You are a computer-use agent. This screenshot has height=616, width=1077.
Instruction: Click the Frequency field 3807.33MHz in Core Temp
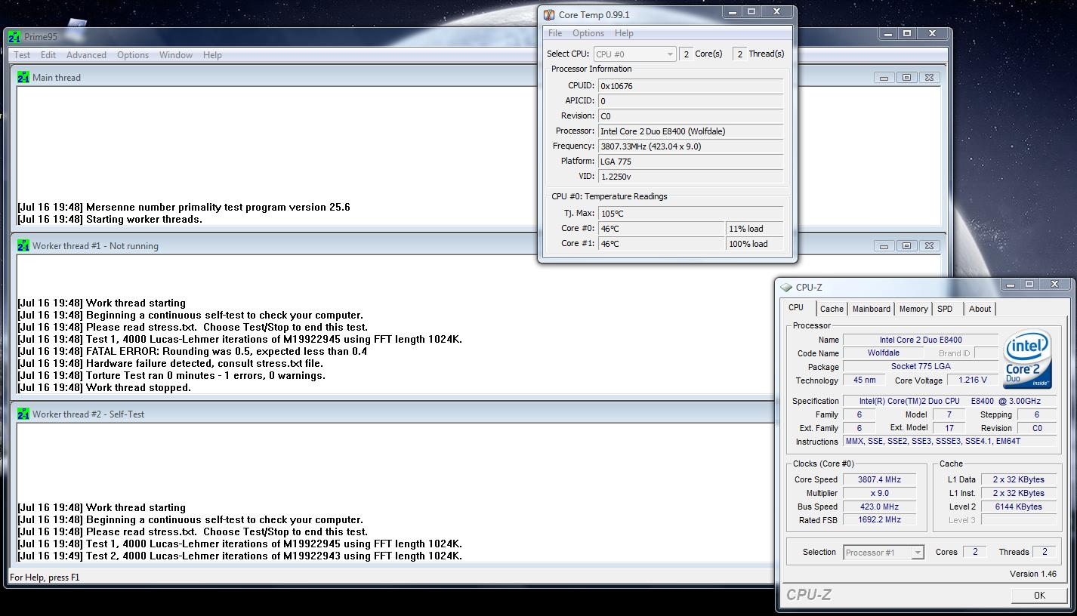click(x=690, y=146)
